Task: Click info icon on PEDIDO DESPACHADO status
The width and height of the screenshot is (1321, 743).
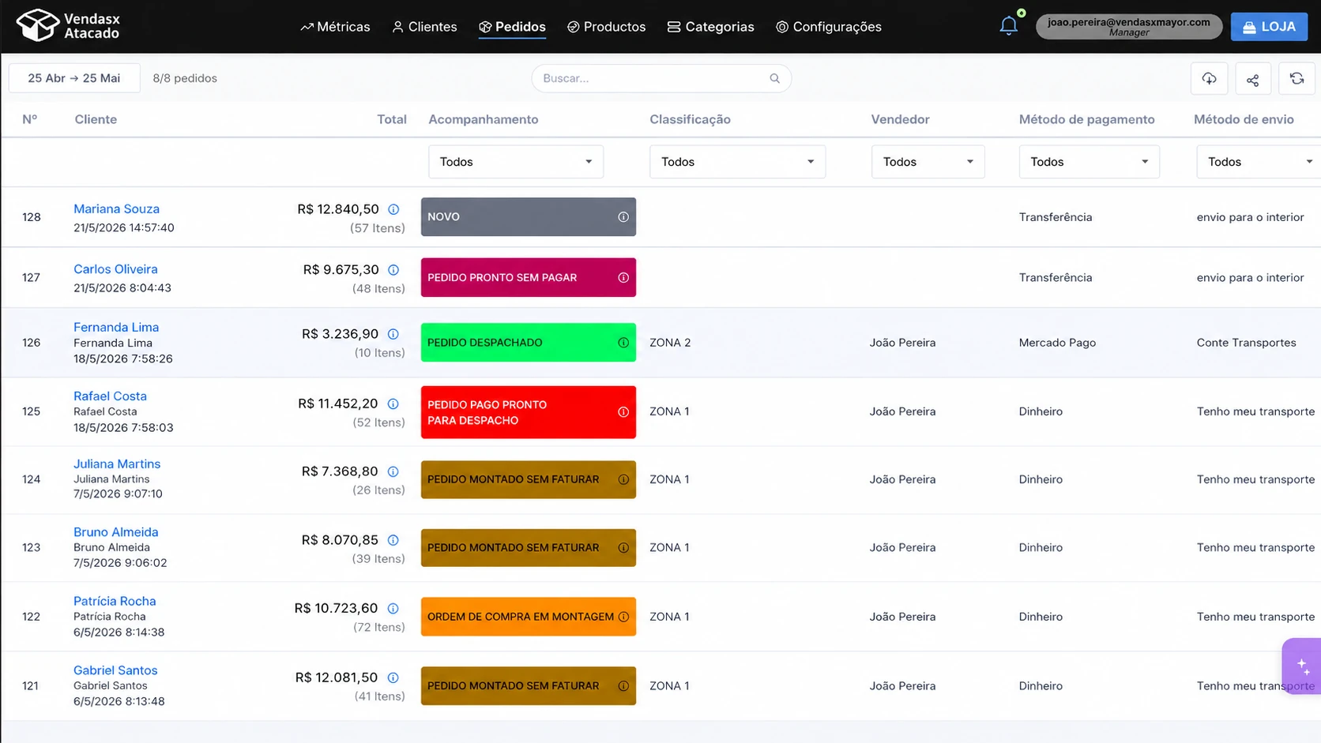Action: click(x=623, y=343)
